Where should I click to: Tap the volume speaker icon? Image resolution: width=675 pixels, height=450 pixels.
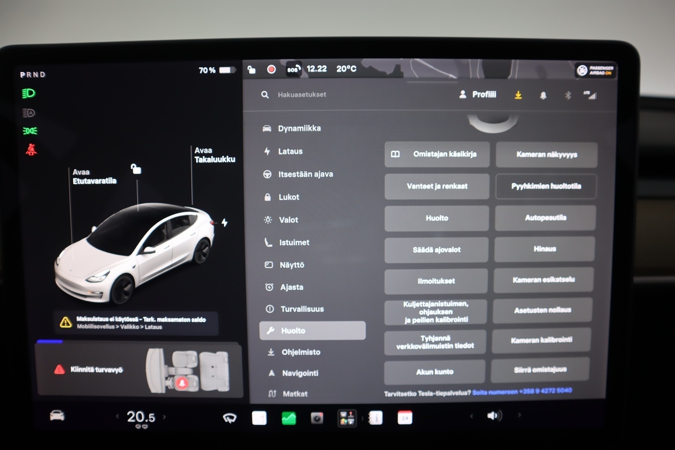(494, 416)
